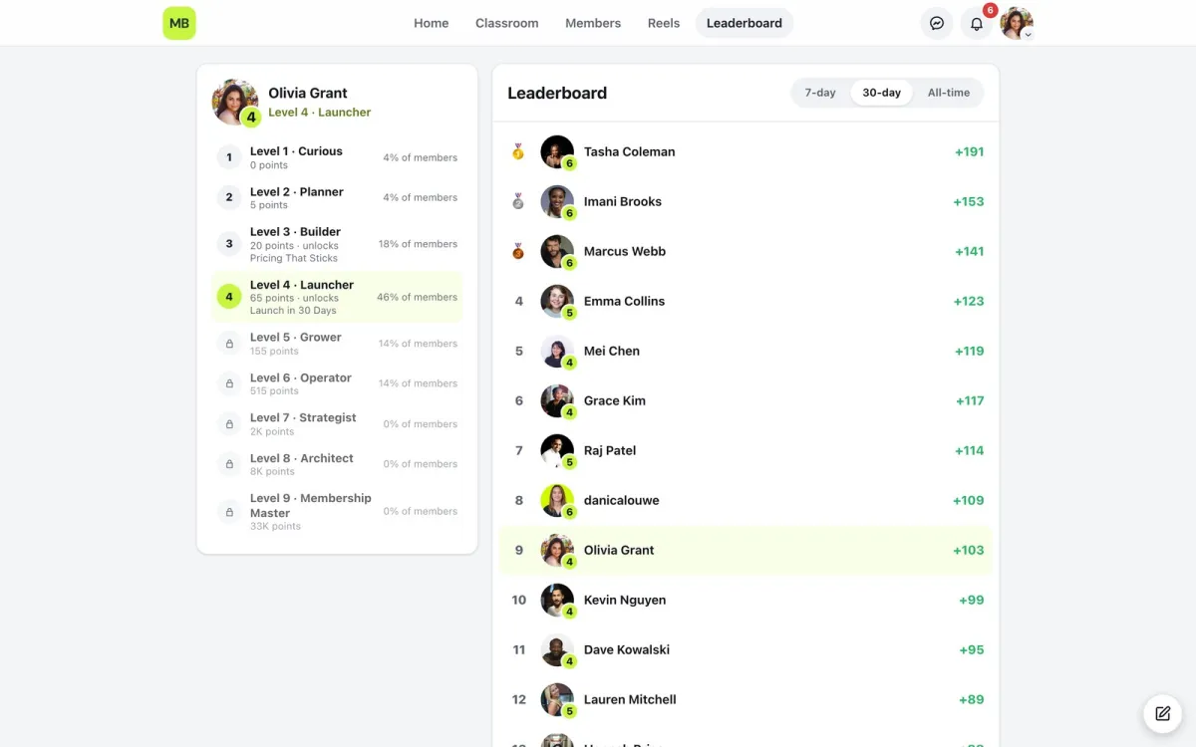
Task: Click the MB community logo
Action: pos(179,23)
